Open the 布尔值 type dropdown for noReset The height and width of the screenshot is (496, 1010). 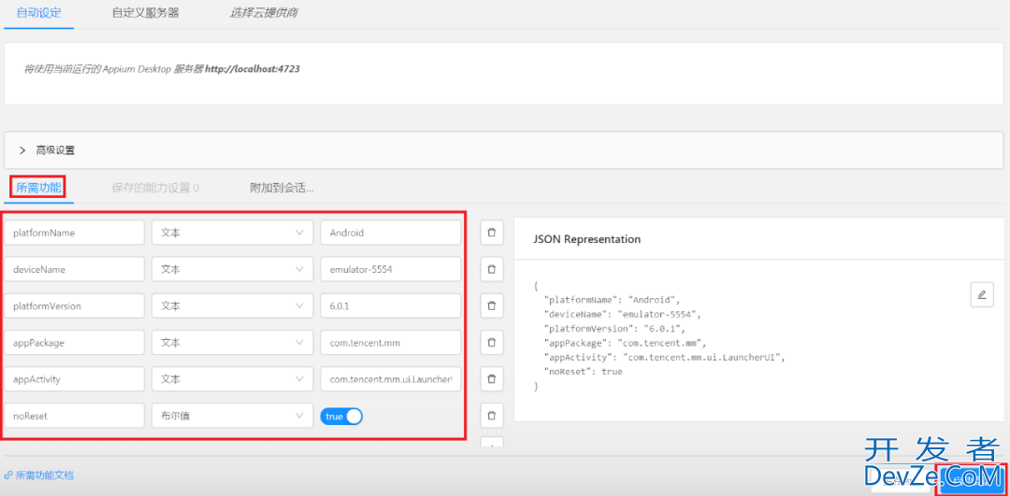[x=233, y=417]
